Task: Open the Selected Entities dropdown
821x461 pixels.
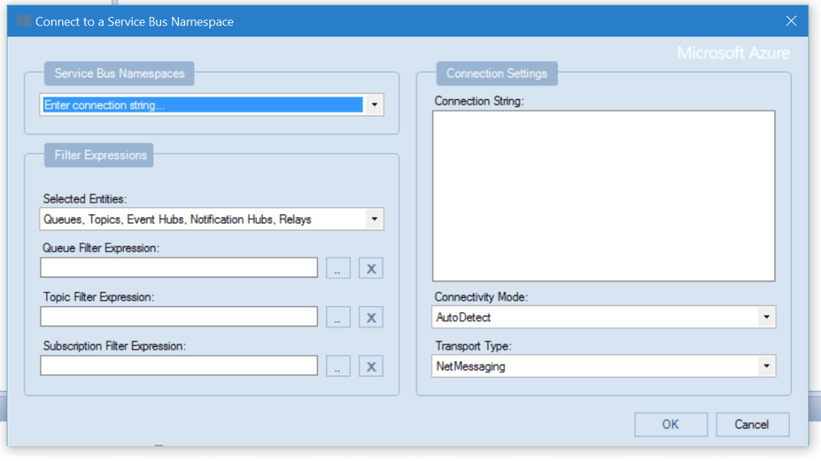Action: 375,219
